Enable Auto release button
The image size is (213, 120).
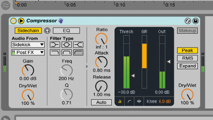[101, 102]
